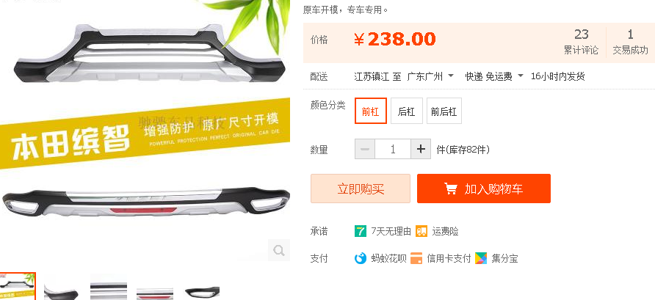Viewport: 655px width, 300px height.
Task: Increase quantity with the plus button
Action: coord(421,149)
